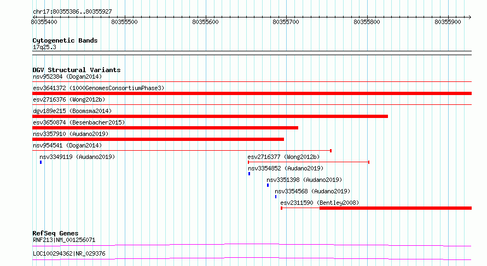Click the blue nsv3349119 insertion marker

[40, 162]
